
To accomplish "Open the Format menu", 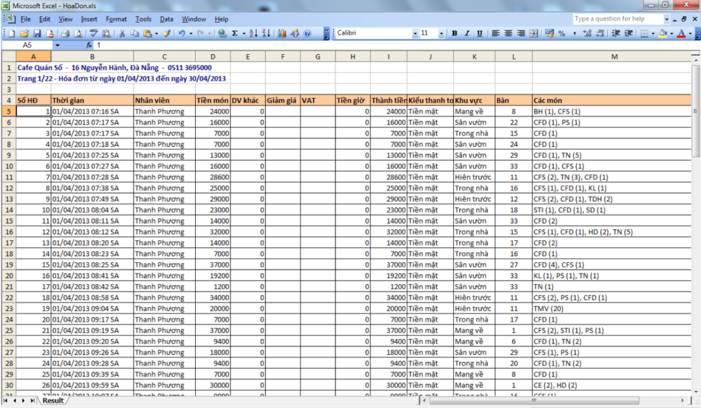I will click(116, 19).
